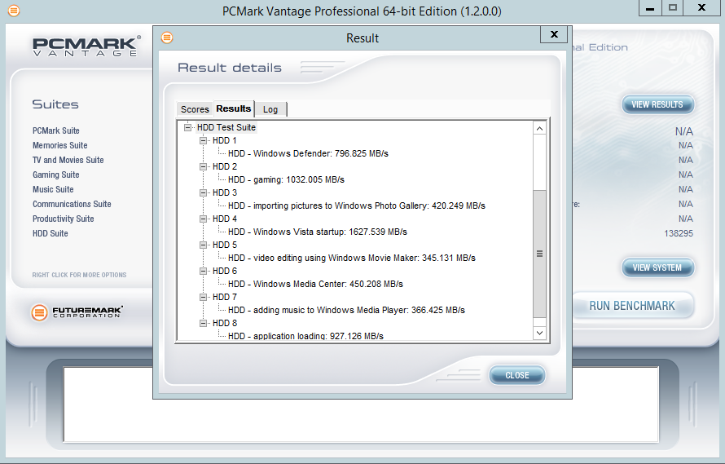Collapse the HDD 4 tree node
Viewport: 725px width, 464px height.
point(203,219)
